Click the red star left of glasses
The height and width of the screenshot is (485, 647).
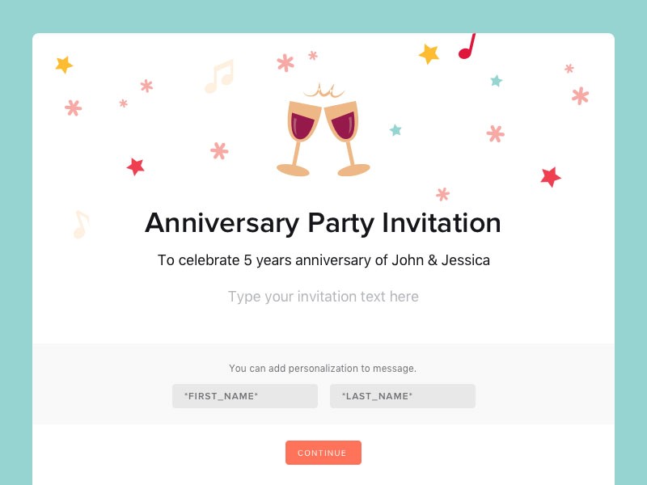click(135, 167)
